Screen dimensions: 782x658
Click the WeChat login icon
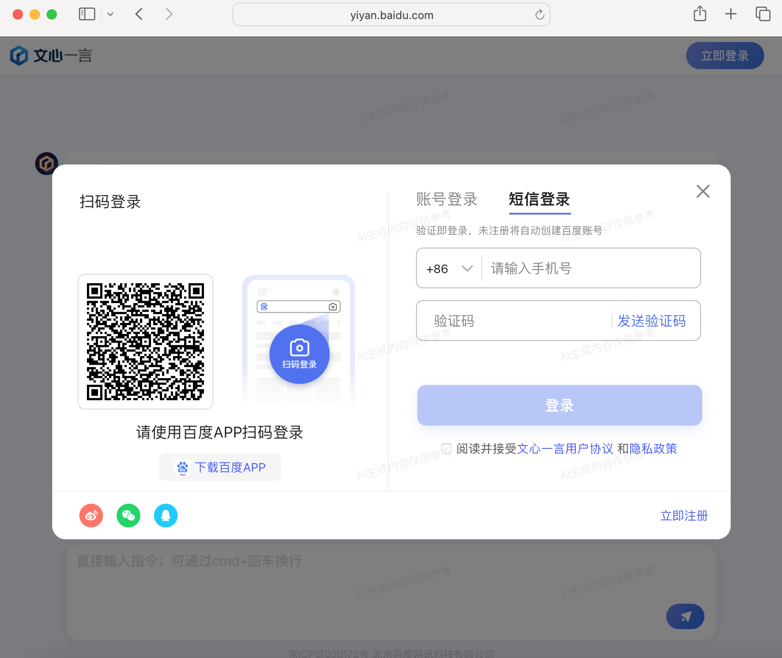tap(128, 516)
